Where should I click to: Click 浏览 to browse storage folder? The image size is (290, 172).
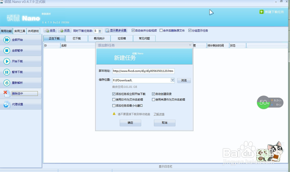click(x=184, y=81)
